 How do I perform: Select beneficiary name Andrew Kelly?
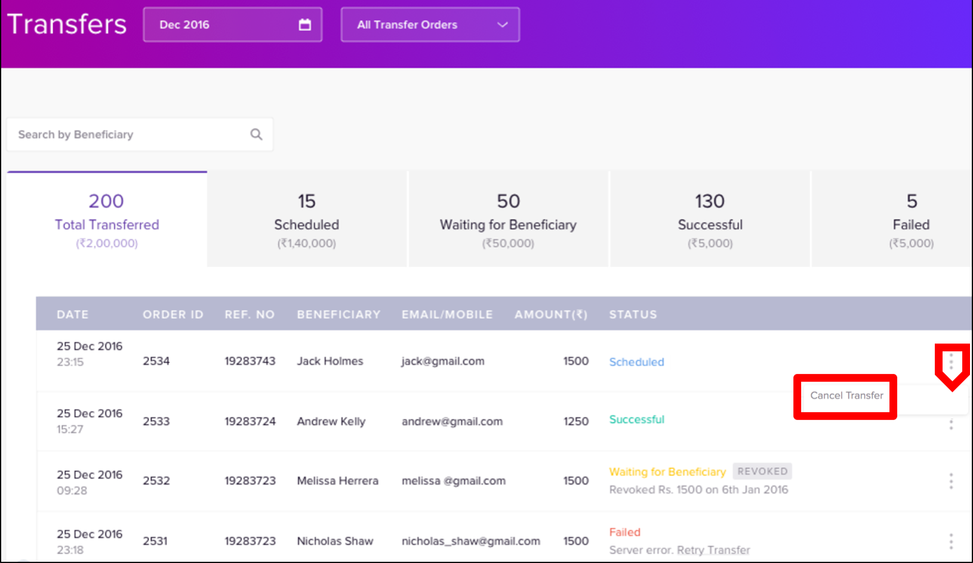click(331, 421)
